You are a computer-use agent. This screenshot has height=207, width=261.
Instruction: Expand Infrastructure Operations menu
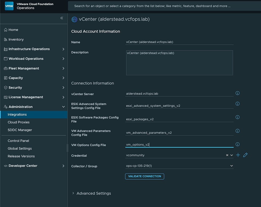(63, 49)
